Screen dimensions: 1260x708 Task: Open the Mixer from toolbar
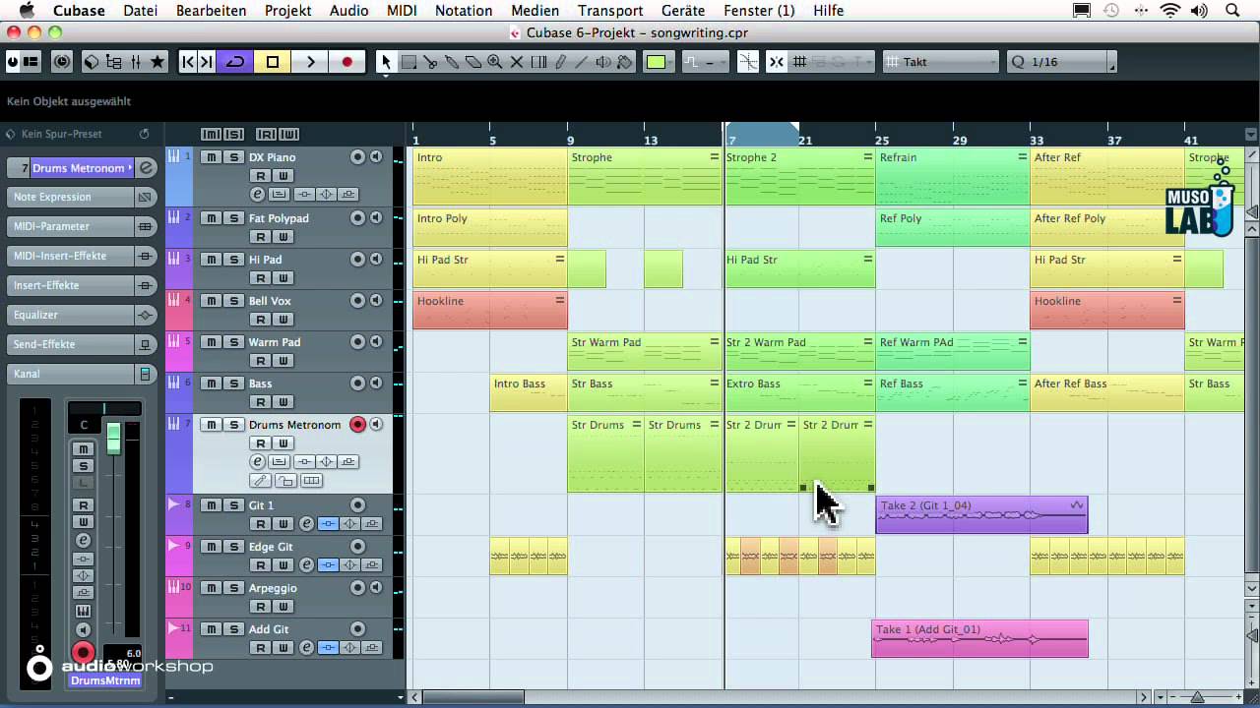[136, 62]
